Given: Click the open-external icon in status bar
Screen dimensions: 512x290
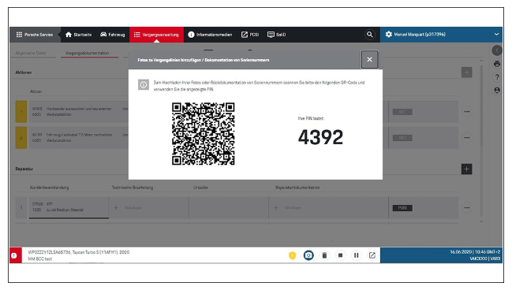Looking at the screenshot, I should pos(372,255).
